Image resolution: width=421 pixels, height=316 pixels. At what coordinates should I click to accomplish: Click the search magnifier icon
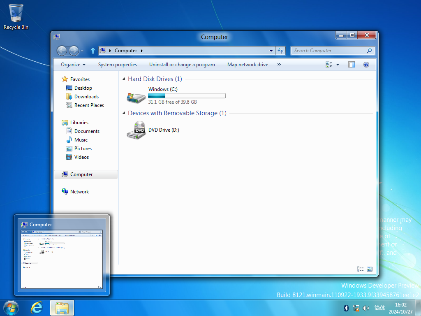[x=370, y=51]
